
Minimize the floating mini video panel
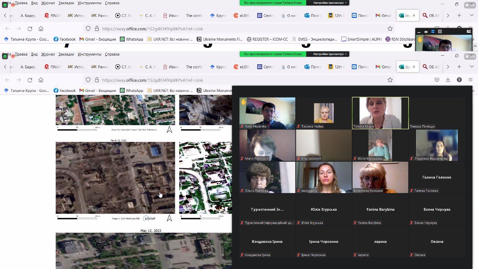(x=419, y=32)
